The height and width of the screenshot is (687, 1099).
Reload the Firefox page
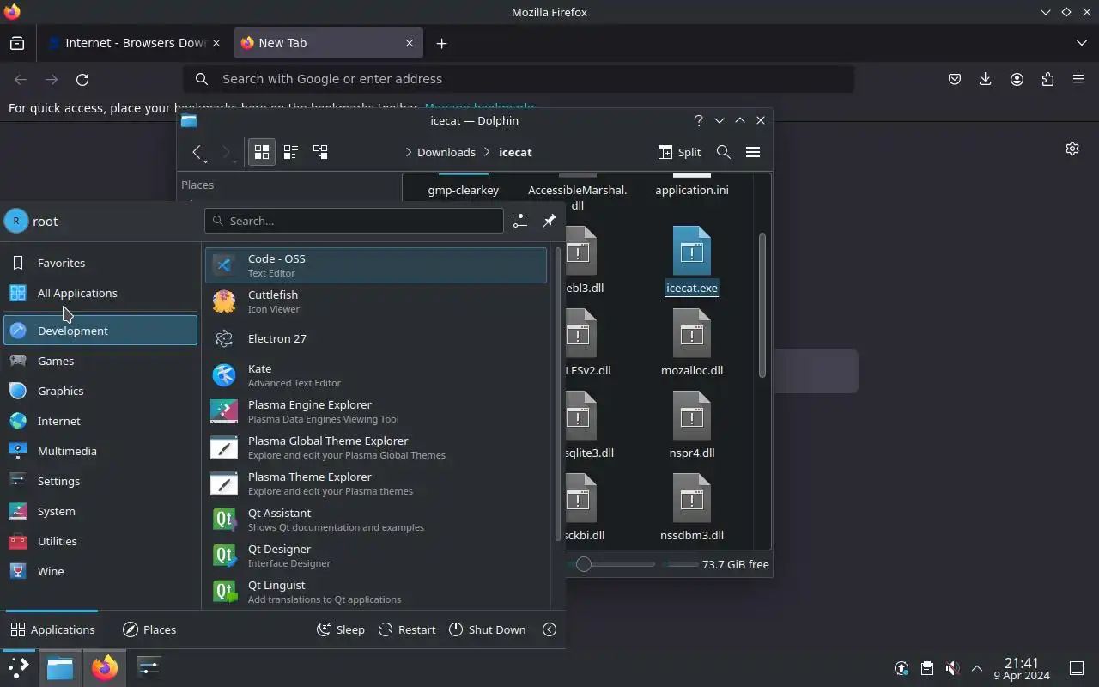point(82,79)
